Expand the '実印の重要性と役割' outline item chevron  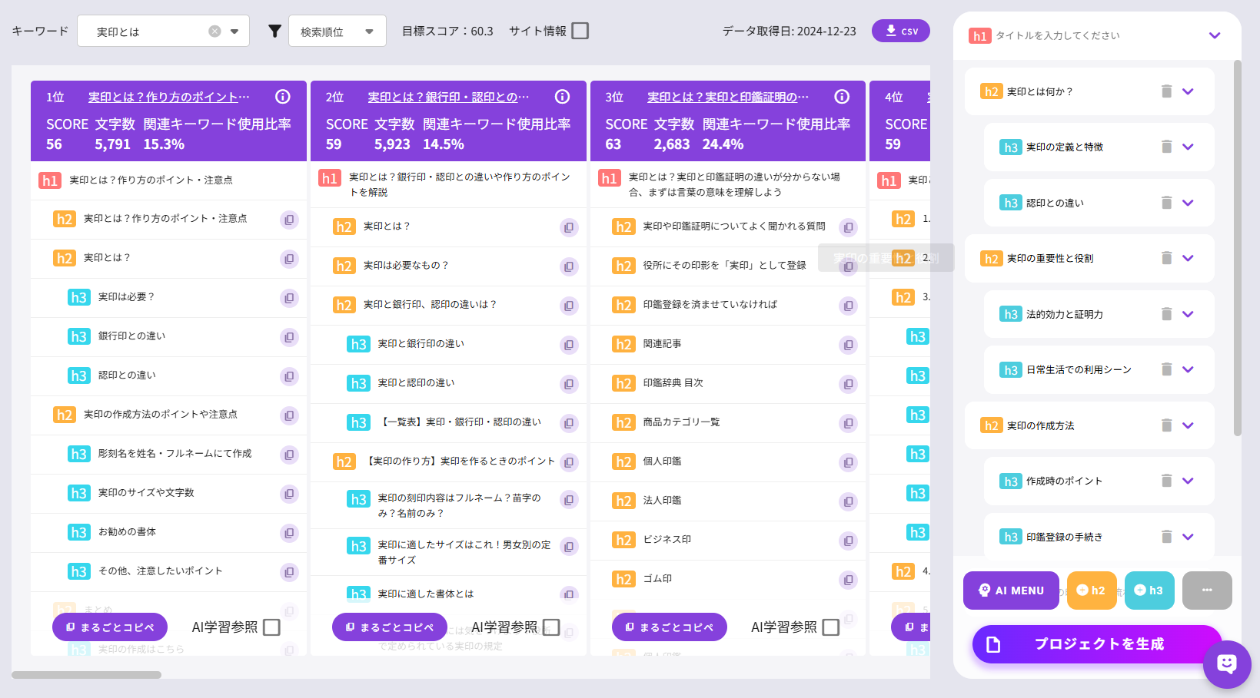(1188, 258)
